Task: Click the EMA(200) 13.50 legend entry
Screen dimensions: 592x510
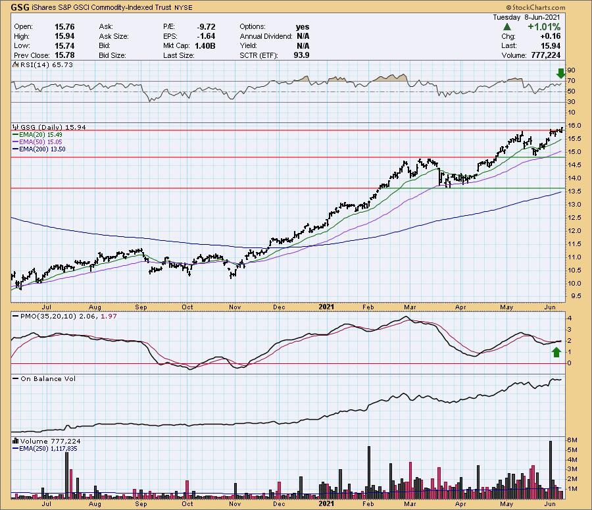Action: click(42, 149)
